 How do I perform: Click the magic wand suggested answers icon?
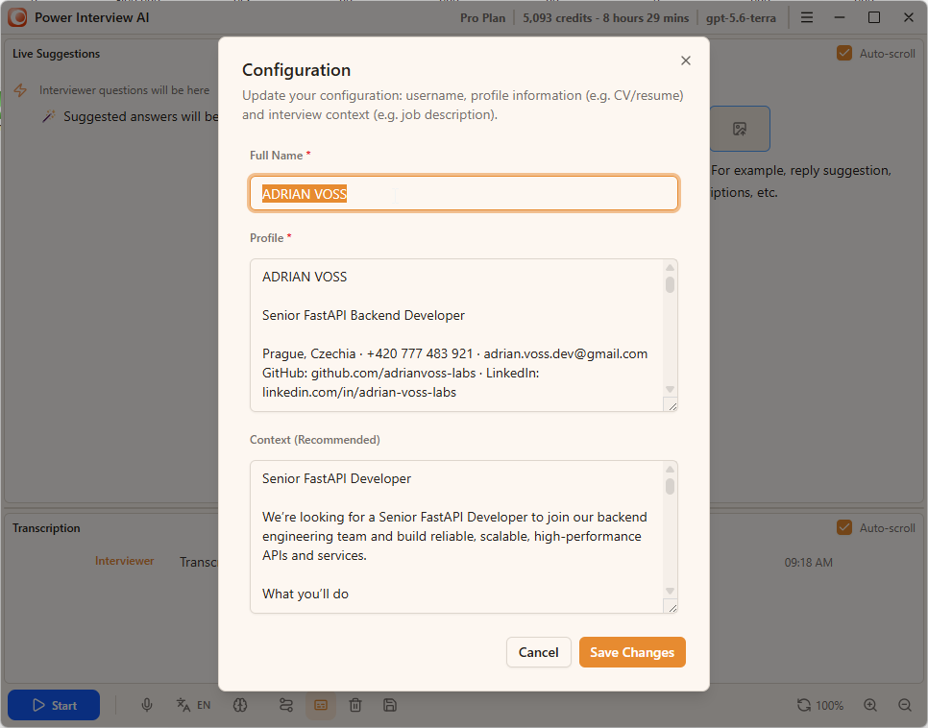pos(49,116)
